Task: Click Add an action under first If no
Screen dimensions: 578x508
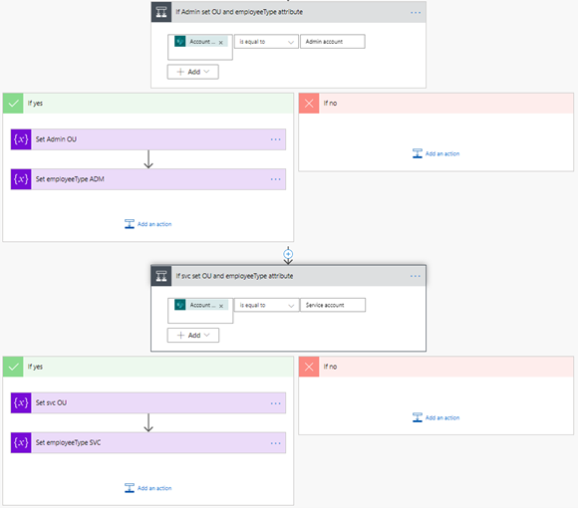Action: coord(436,153)
